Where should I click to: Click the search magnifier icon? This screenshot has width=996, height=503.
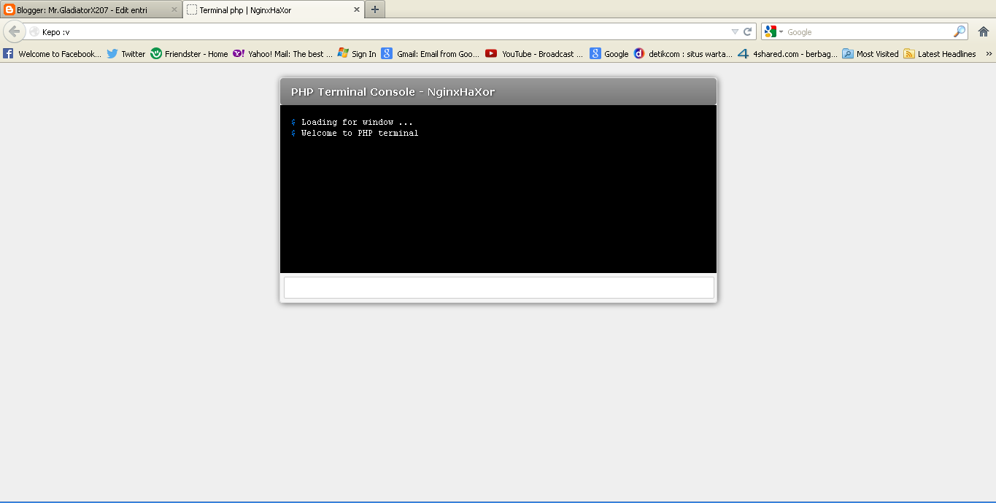coord(958,31)
